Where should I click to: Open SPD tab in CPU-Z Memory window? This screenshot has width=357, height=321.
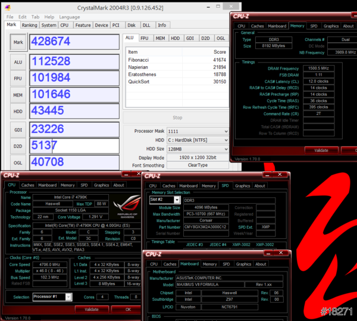[314, 26]
